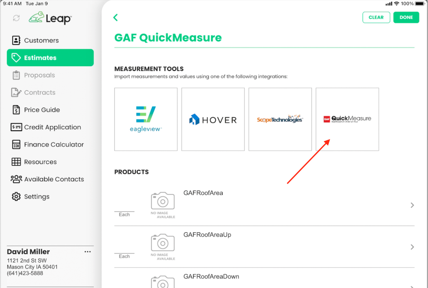The width and height of the screenshot is (428, 288).
Task: Select the HOVER measurement integration tile
Action: tap(213, 119)
